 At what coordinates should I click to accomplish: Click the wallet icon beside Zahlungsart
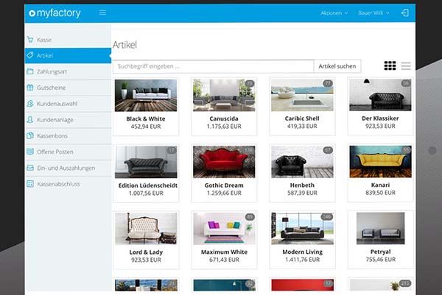[x=30, y=71]
